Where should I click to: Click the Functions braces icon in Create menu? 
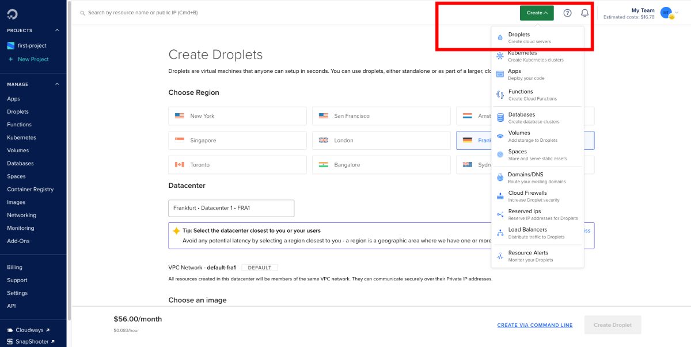point(500,94)
